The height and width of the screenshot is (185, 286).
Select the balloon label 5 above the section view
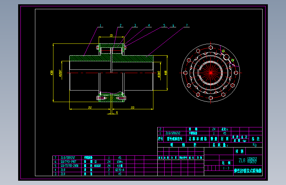(164, 25)
